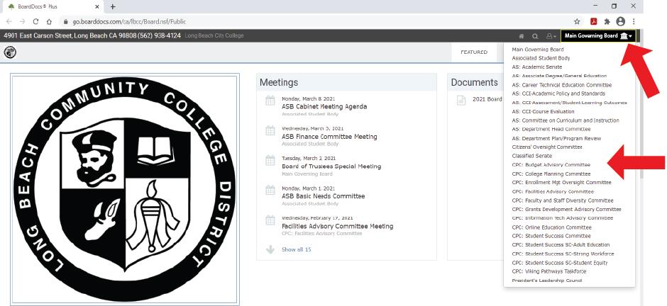This screenshot has height=306, width=667.
Task: Open the Chrome profile avatar icon
Action: tap(621, 21)
